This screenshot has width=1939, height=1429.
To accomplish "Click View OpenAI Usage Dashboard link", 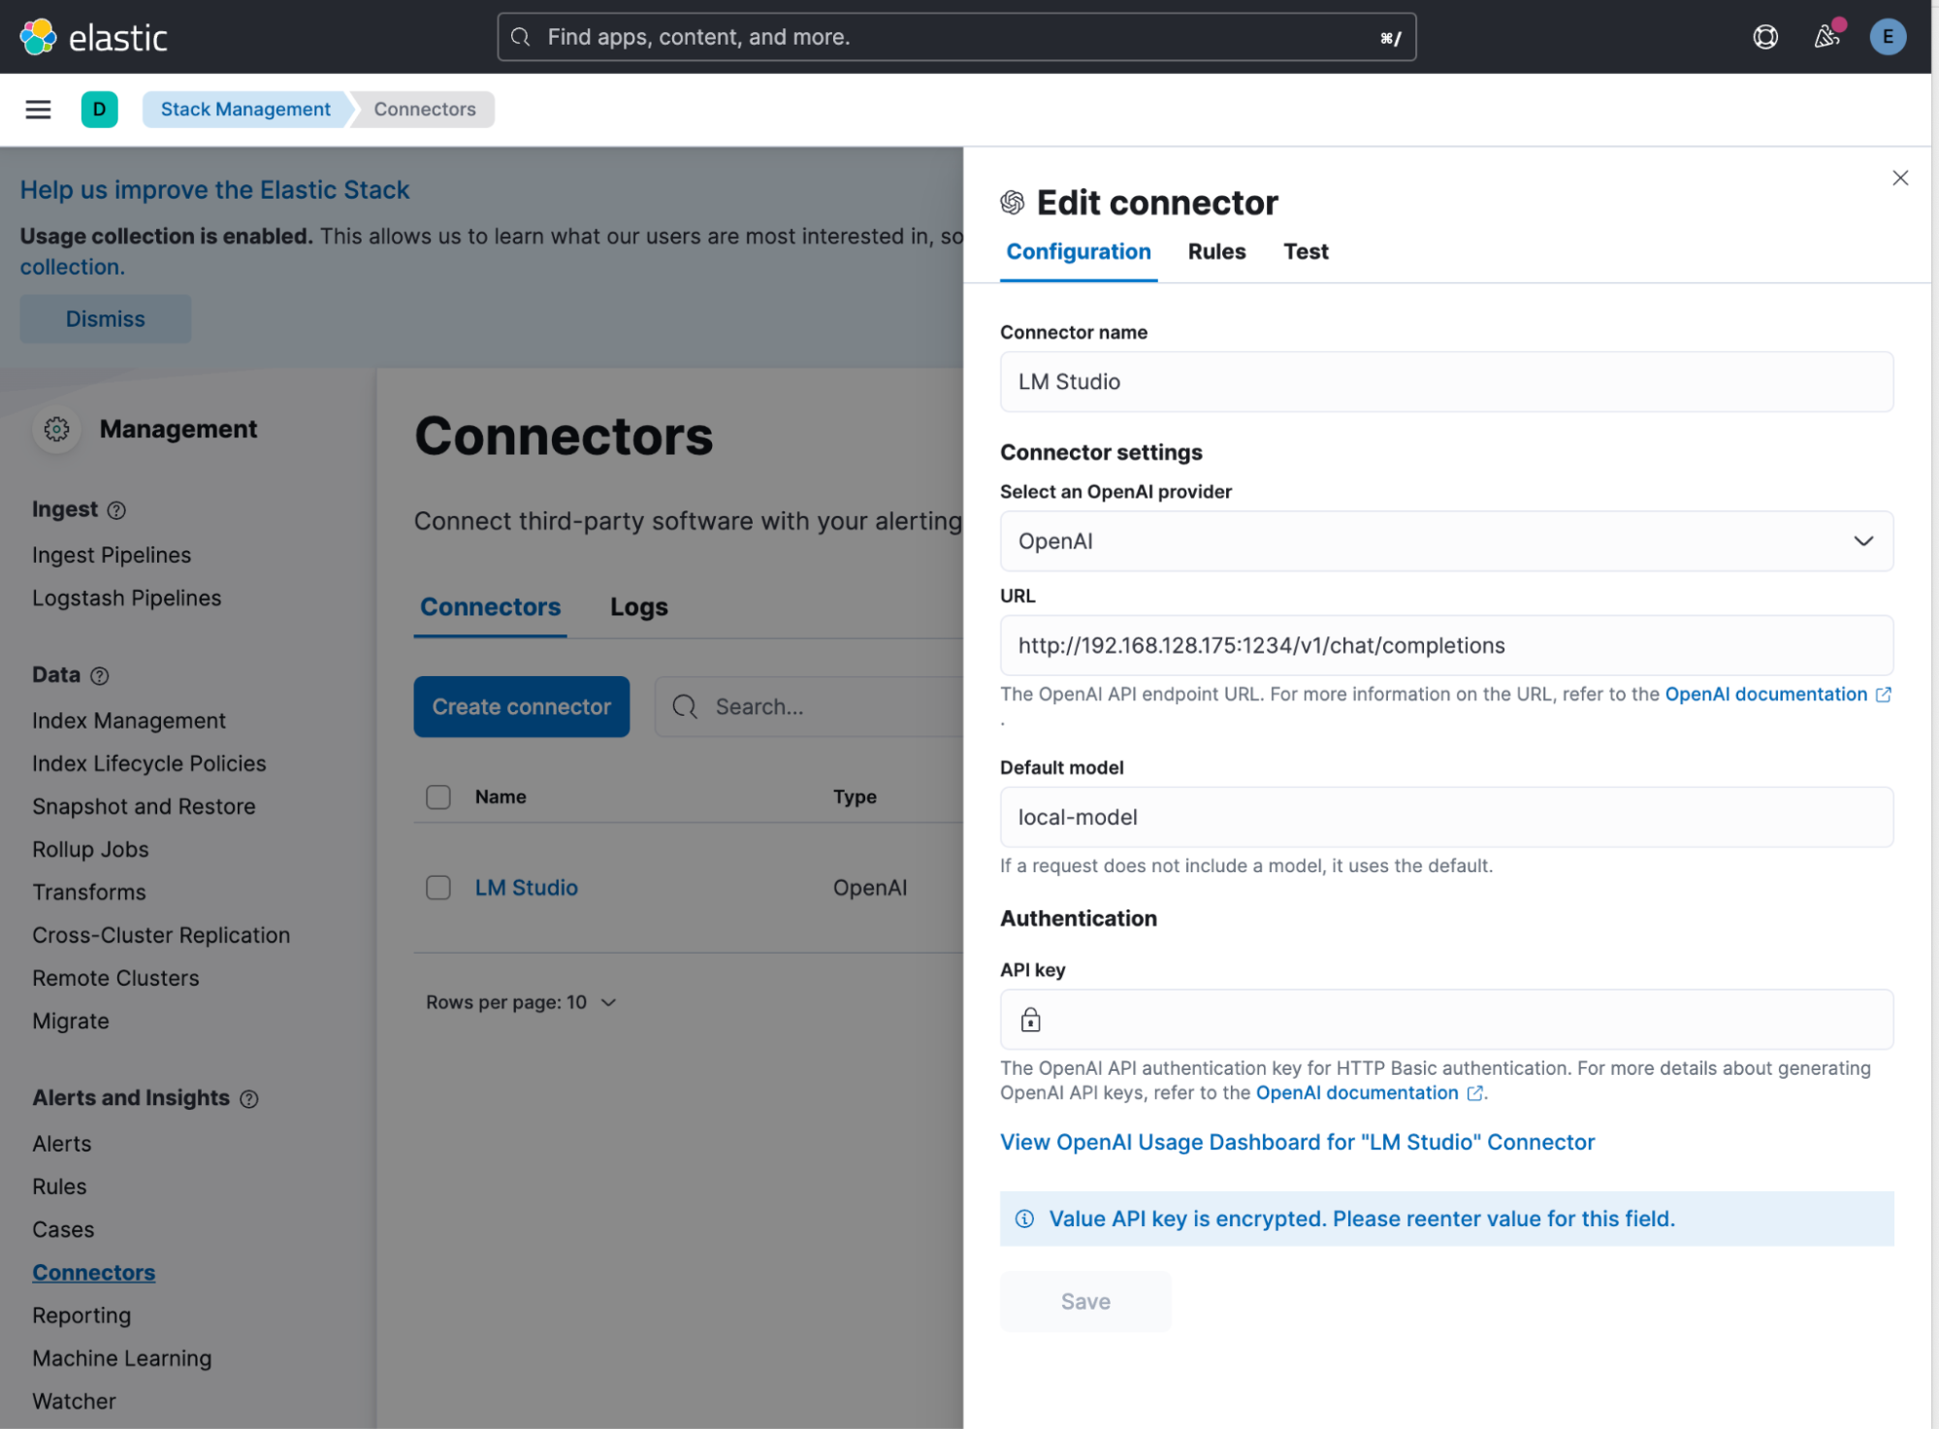I will pyautogui.click(x=1298, y=1142).
